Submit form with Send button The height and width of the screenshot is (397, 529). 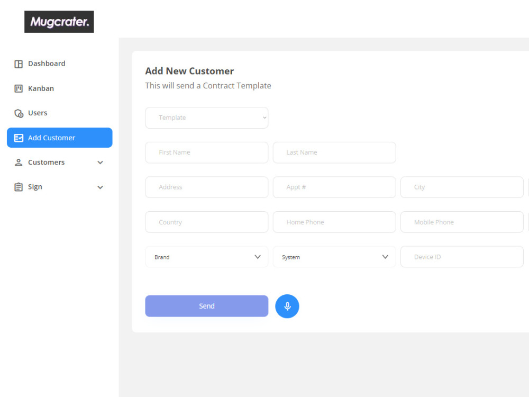point(207,306)
